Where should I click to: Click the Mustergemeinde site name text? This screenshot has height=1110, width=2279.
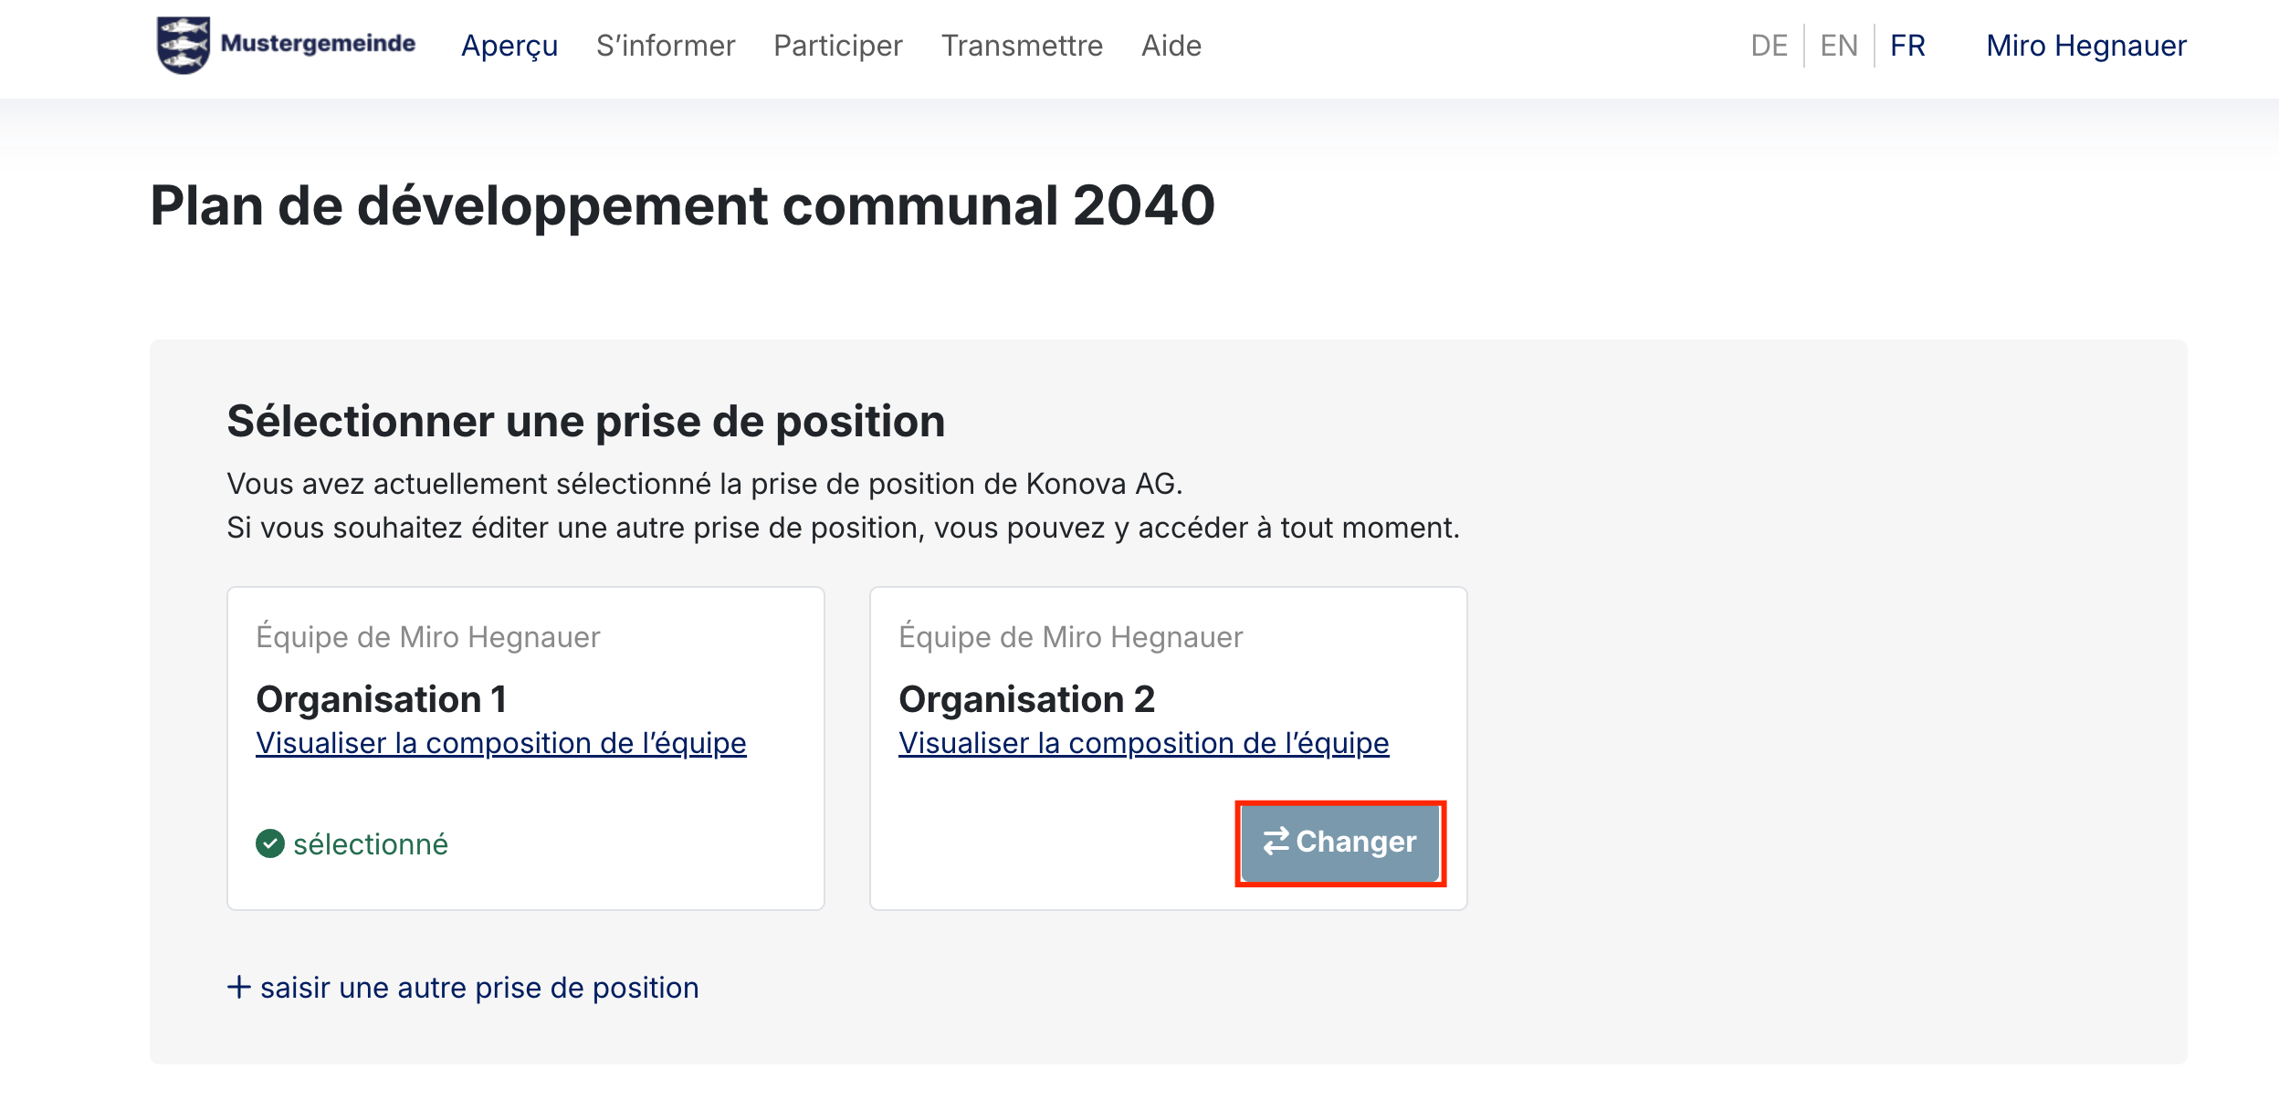[x=318, y=44]
